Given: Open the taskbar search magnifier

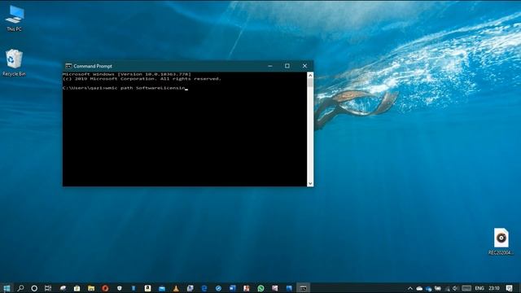Looking at the screenshot, I should click(x=20, y=288).
